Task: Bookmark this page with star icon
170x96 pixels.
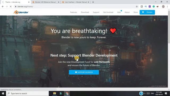Action: [137, 6]
